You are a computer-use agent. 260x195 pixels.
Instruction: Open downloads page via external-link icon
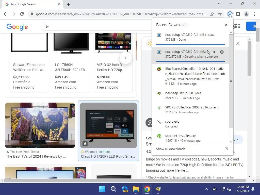coord(226,149)
